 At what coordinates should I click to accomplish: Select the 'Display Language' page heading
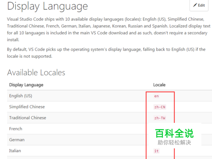(47, 6)
